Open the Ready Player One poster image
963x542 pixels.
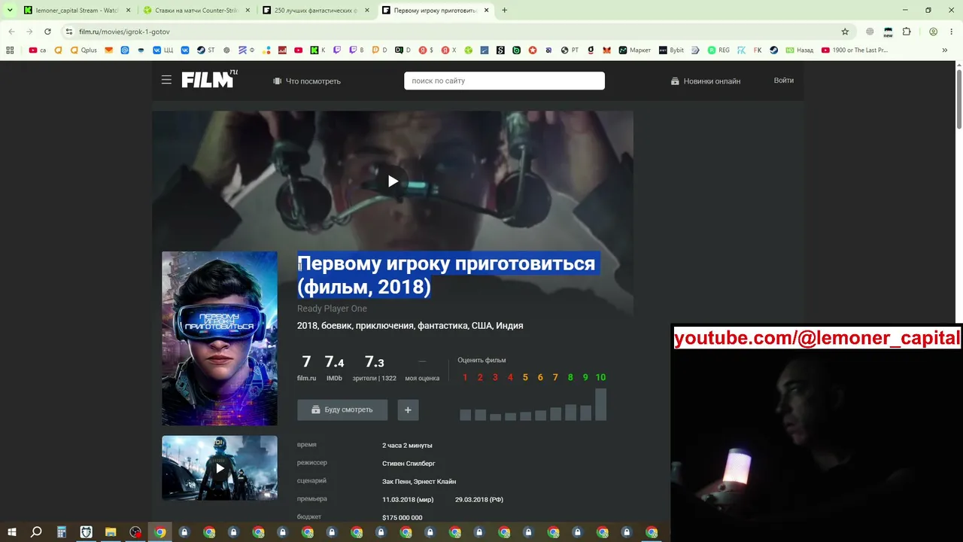[220, 338]
